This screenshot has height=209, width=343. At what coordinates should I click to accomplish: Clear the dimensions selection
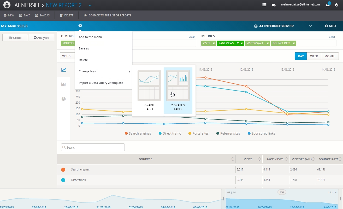(x=192, y=37)
